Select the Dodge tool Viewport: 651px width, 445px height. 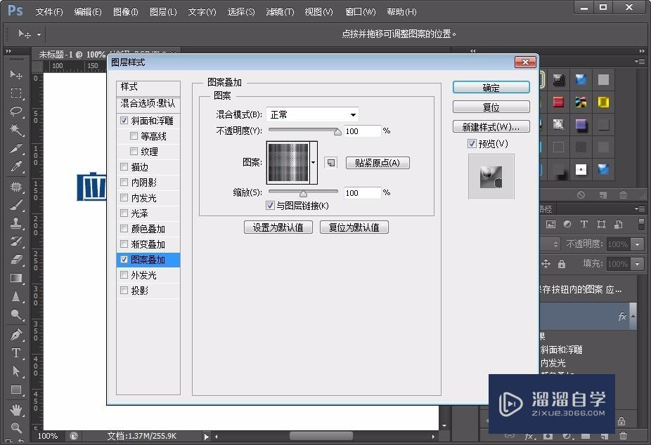pos(16,315)
